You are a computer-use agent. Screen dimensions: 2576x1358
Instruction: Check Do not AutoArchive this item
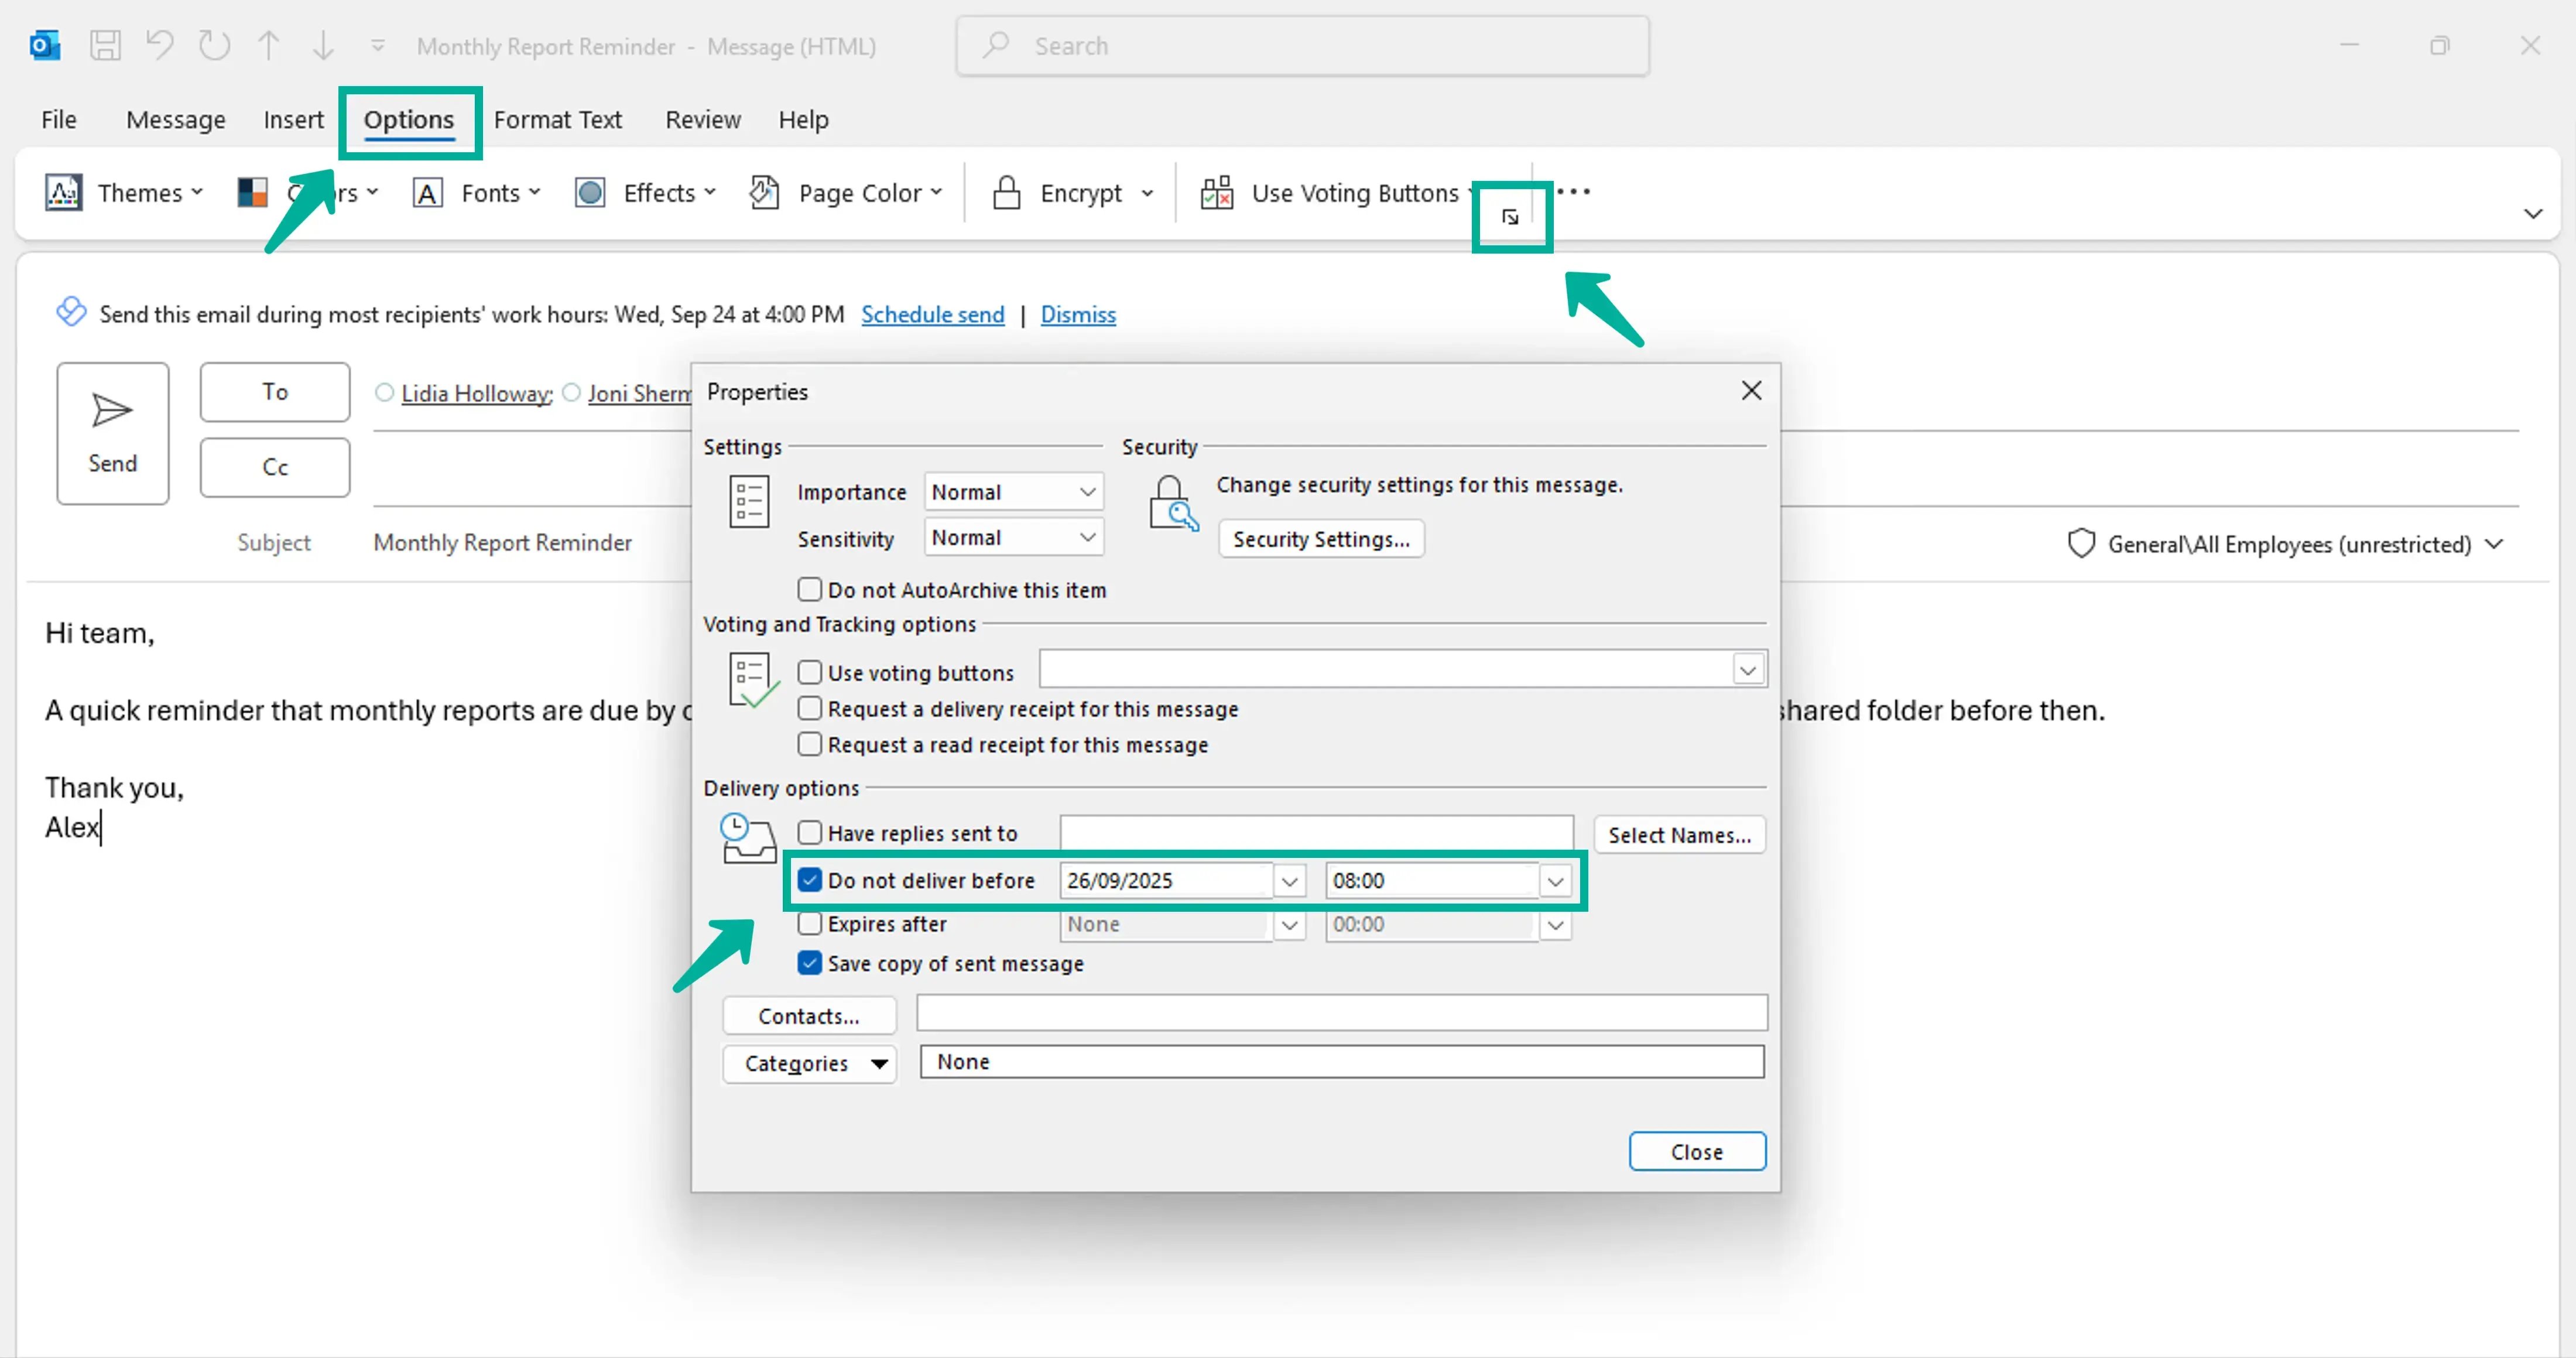tap(809, 589)
